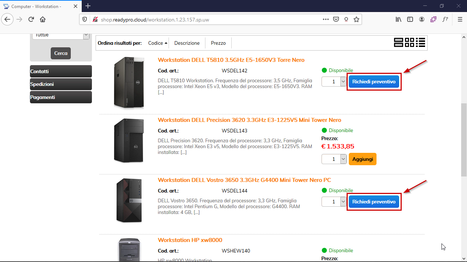Open DELL Vostro 3650 product title
The height and width of the screenshot is (262, 467).
pos(244,180)
